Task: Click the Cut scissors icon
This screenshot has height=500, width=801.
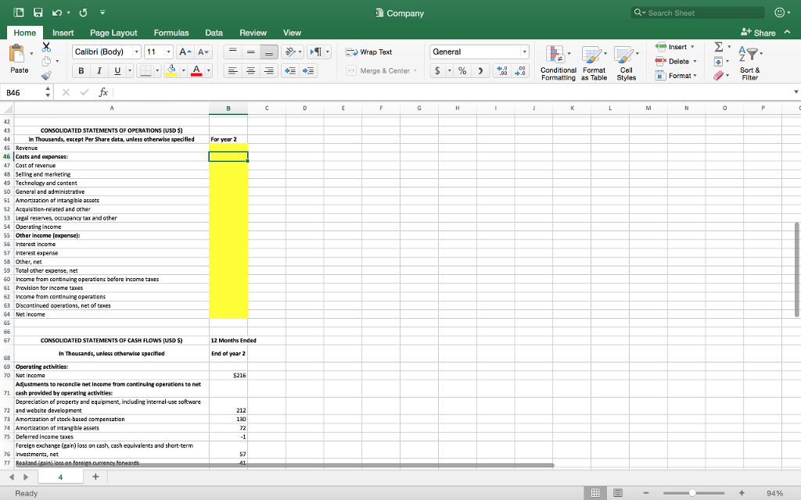Action: pos(46,47)
